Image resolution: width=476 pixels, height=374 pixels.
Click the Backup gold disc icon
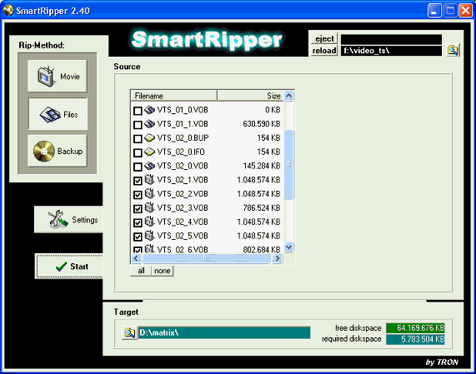pyautogui.click(x=44, y=151)
